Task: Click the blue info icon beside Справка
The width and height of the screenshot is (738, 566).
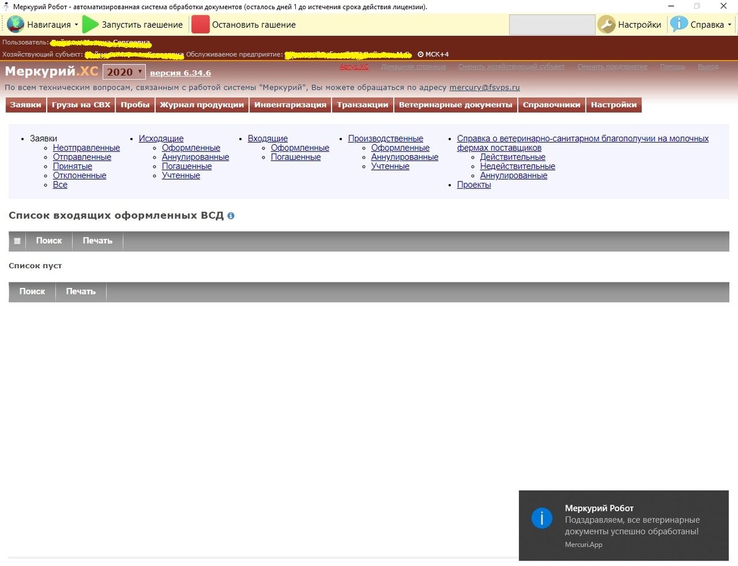Action: (679, 25)
